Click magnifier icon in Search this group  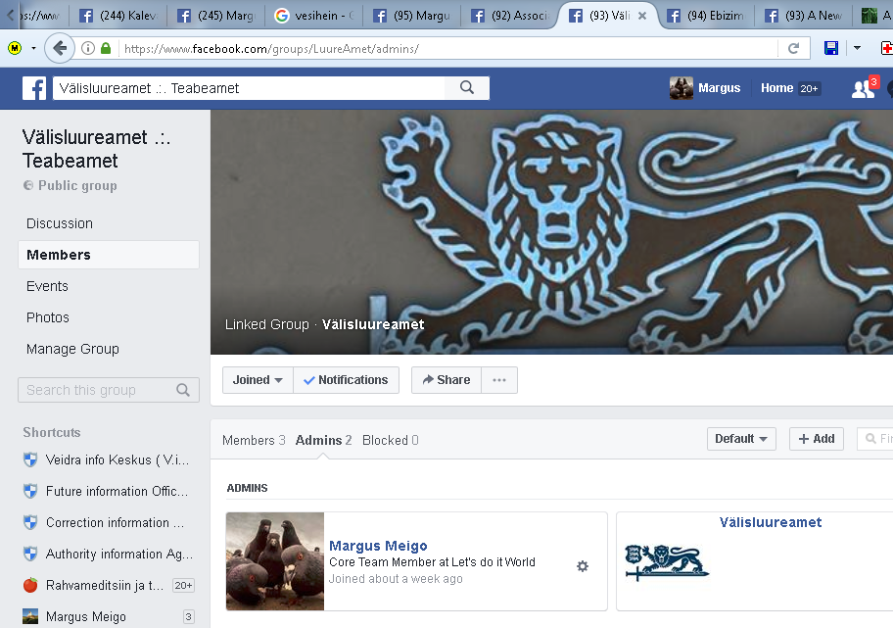tap(183, 390)
